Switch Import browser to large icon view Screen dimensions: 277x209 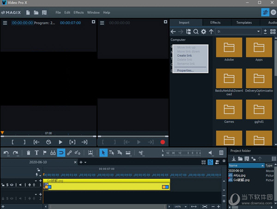273,31
